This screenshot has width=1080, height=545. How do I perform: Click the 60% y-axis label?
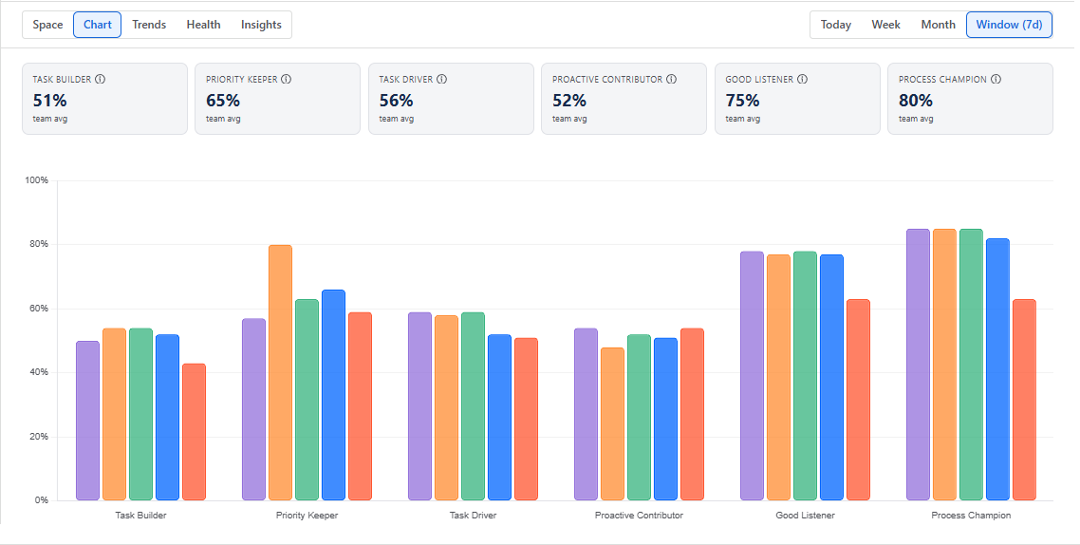[39, 309]
